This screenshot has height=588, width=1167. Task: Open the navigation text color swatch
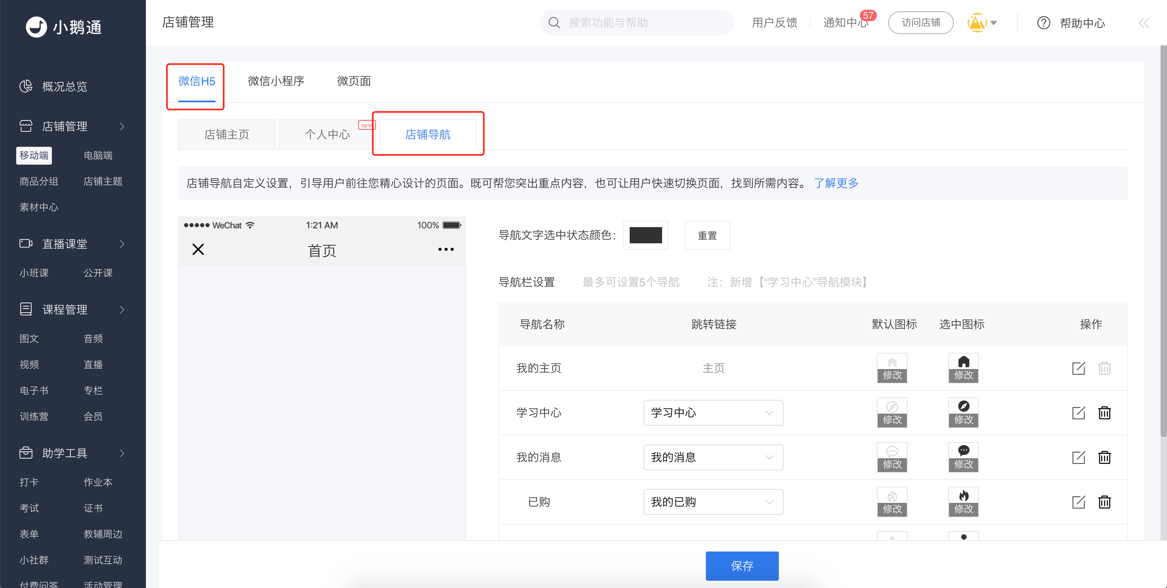(645, 235)
